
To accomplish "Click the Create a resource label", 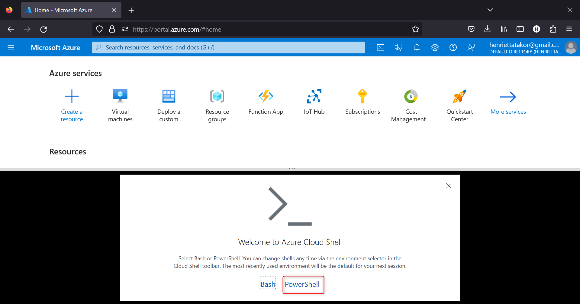I will [x=72, y=116].
